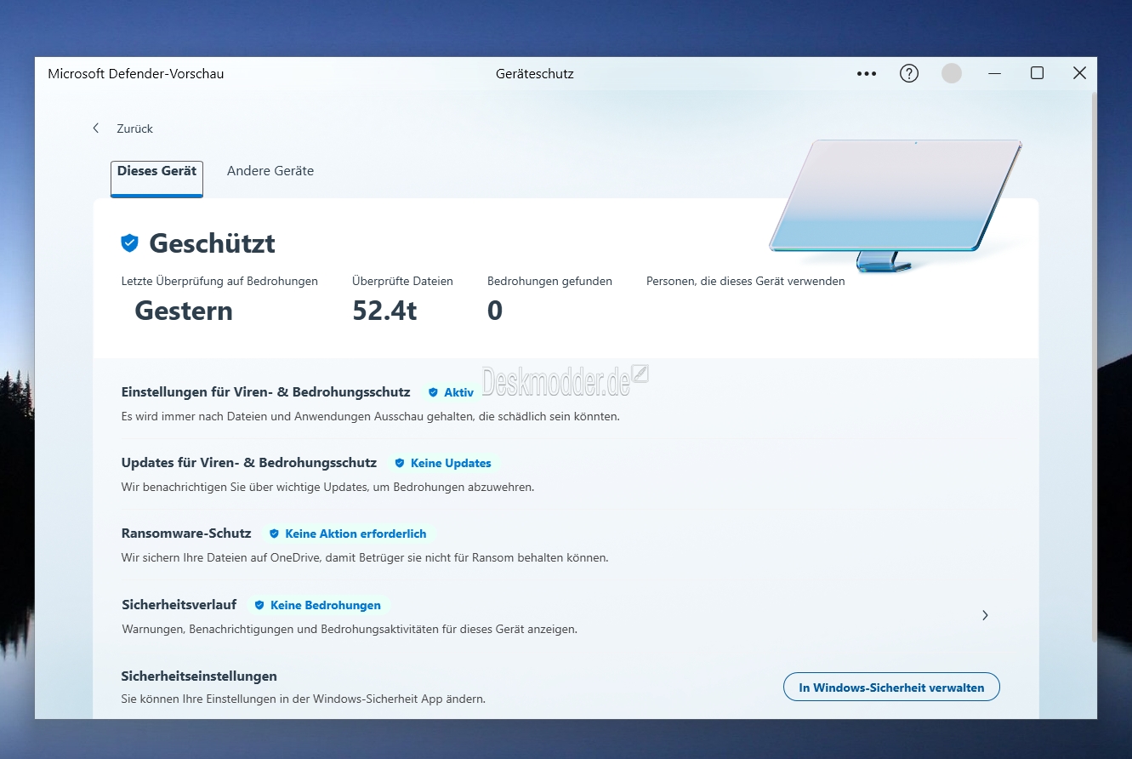Click the Geschützt status heading

212,243
